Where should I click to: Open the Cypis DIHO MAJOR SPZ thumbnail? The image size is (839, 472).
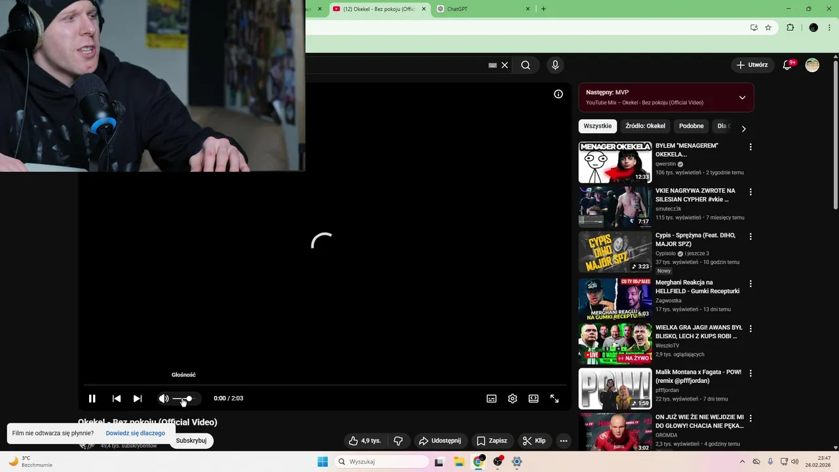pyautogui.click(x=615, y=252)
